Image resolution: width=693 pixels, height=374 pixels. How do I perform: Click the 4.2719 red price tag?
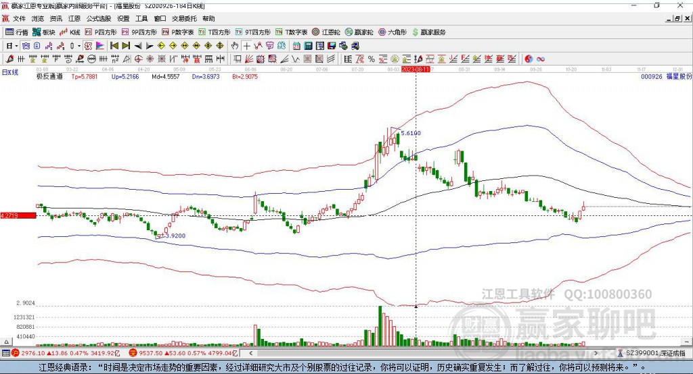click(18, 215)
